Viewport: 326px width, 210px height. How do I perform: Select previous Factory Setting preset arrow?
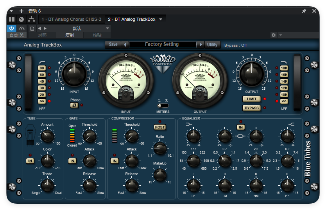click(x=125, y=45)
